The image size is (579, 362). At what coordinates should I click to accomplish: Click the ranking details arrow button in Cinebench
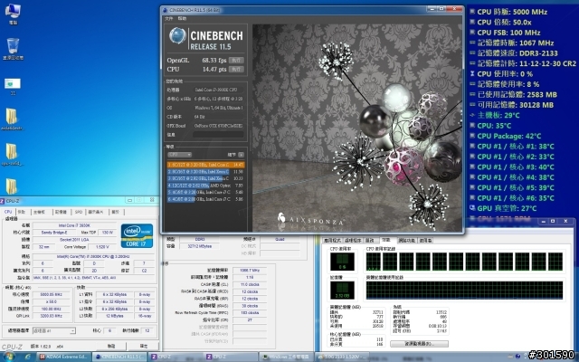click(x=241, y=155)
